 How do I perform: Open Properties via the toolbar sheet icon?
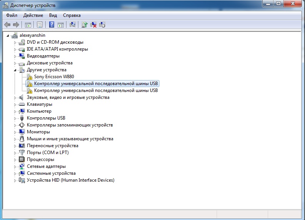tap(40, 25)
